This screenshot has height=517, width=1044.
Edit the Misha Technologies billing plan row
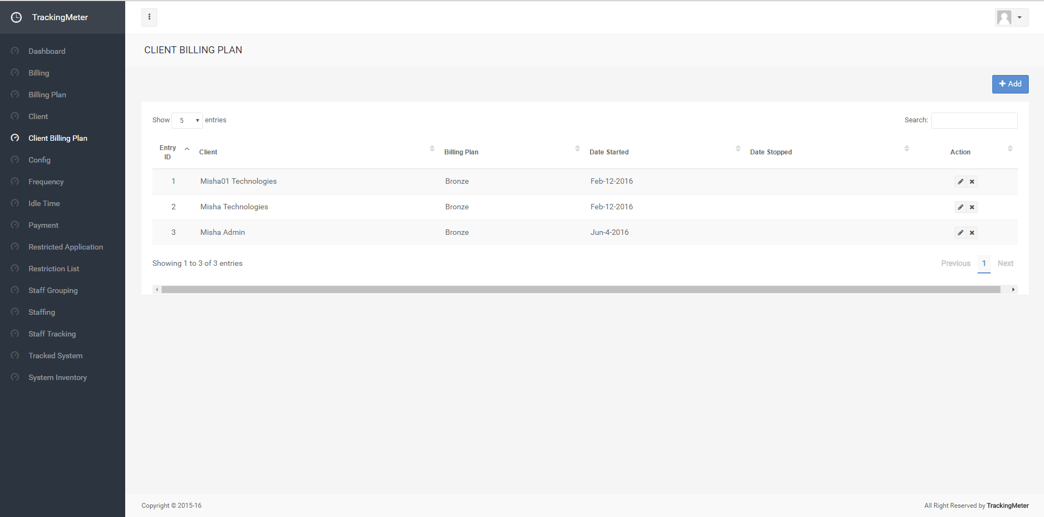click(x=961, y=207)
